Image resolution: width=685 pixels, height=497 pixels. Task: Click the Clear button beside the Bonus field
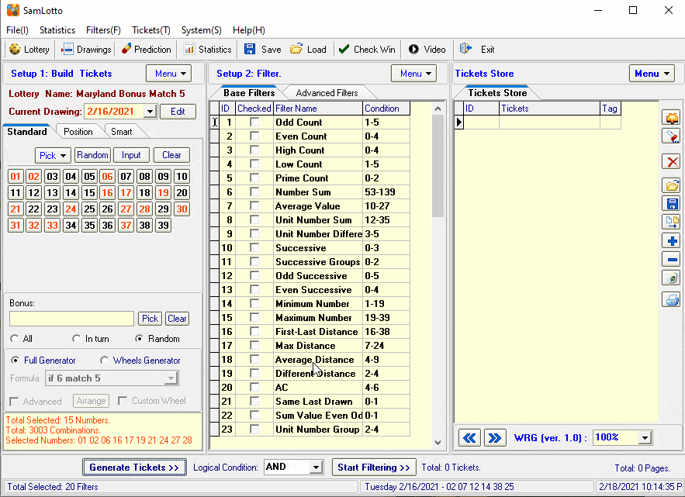(x=177, y=319)
